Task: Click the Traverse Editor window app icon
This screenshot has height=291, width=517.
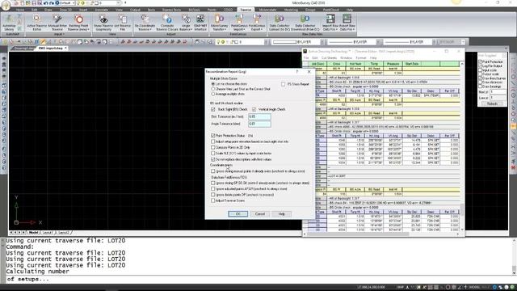Action: click(305, 52)
